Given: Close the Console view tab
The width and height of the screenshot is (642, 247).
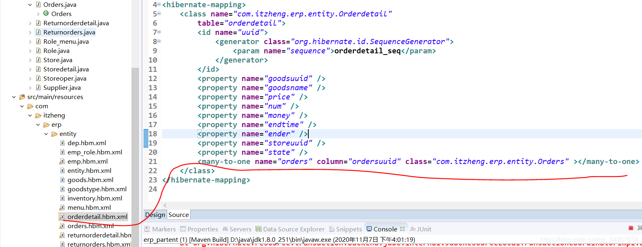Looking at the screenshot, I should pyautogui.click(x=402, y=229).
